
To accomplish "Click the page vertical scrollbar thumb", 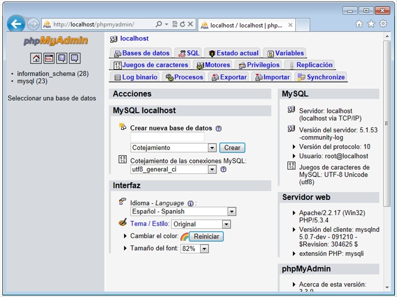I will pyautogui.click(x=387, y=124).
